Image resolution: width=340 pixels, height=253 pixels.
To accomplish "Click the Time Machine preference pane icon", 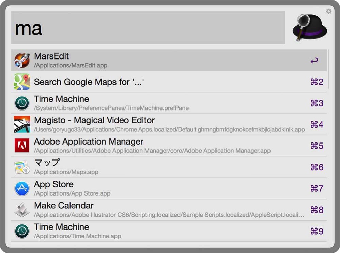I will pyautogui.click(x=22, y=103).
